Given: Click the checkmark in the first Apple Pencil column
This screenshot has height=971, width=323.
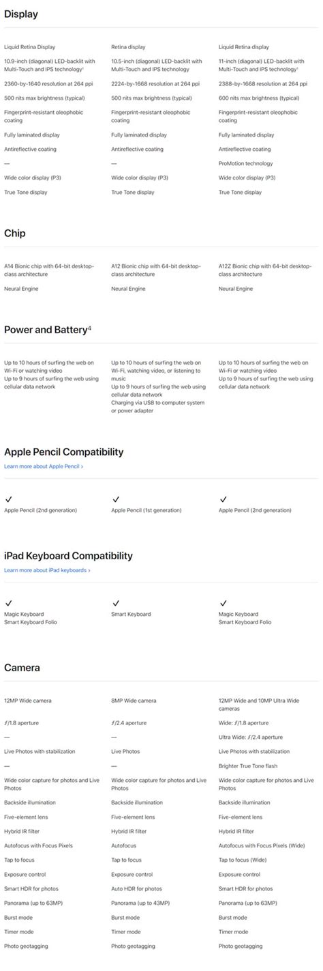Looking at the screenshot, I should [x=8, y=499].
